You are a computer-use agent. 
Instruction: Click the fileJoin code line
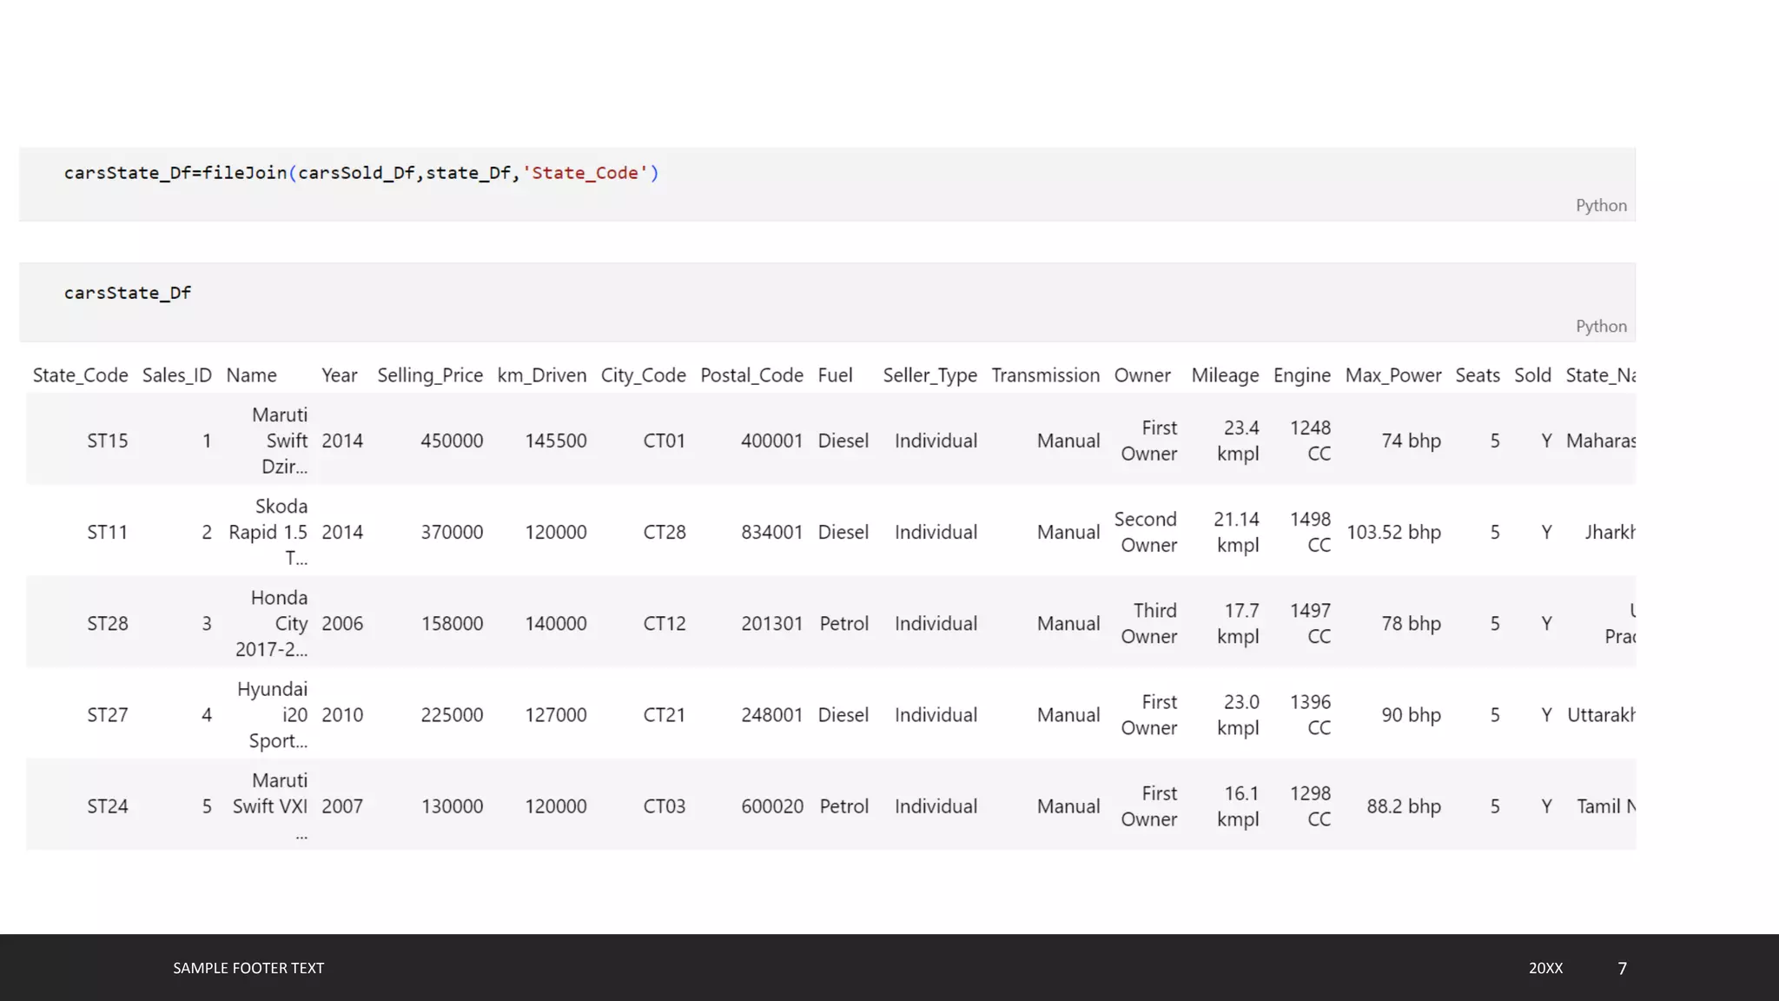[361, 173]
